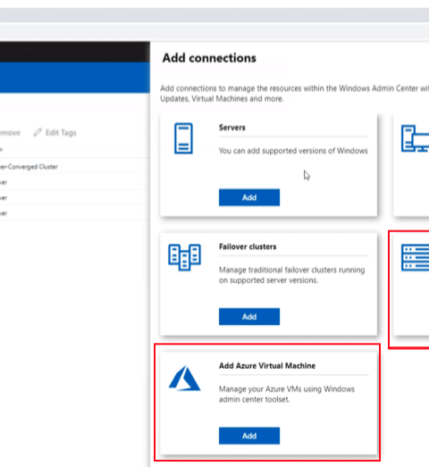Screen dimensions: 429x475
Task: Click the Azure logo icon
Action: [x=184, y=378]
